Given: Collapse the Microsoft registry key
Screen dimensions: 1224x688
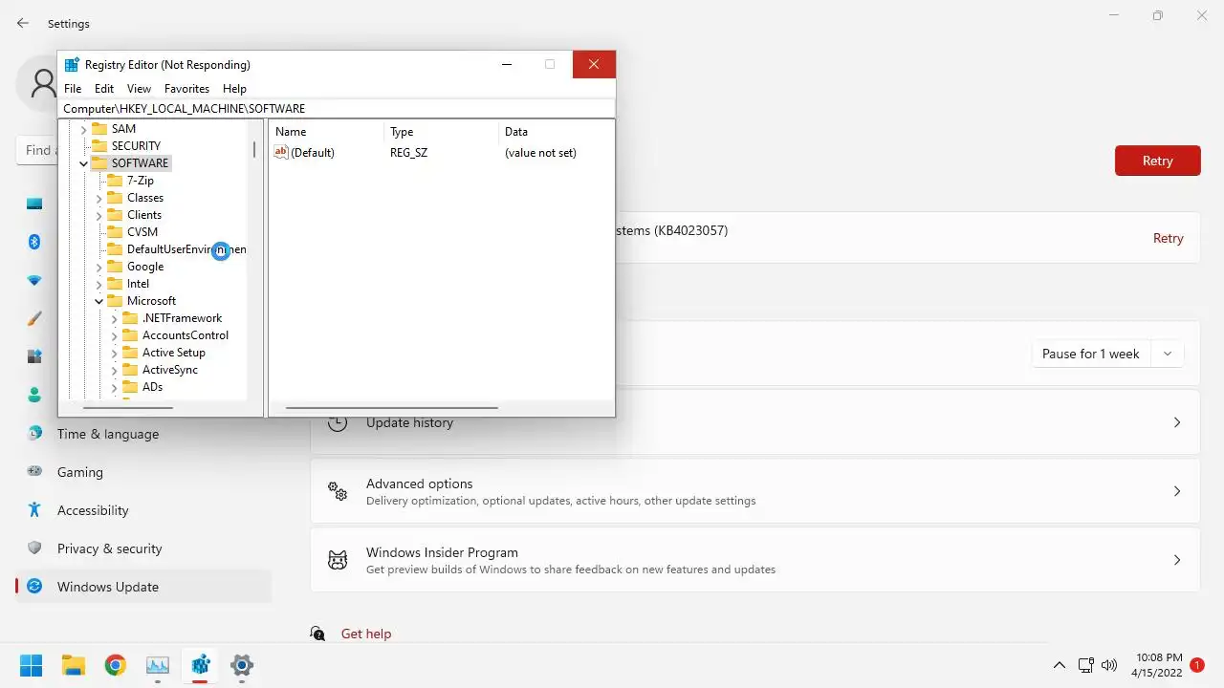Looking at the screenshot, I should pos(98,301).
